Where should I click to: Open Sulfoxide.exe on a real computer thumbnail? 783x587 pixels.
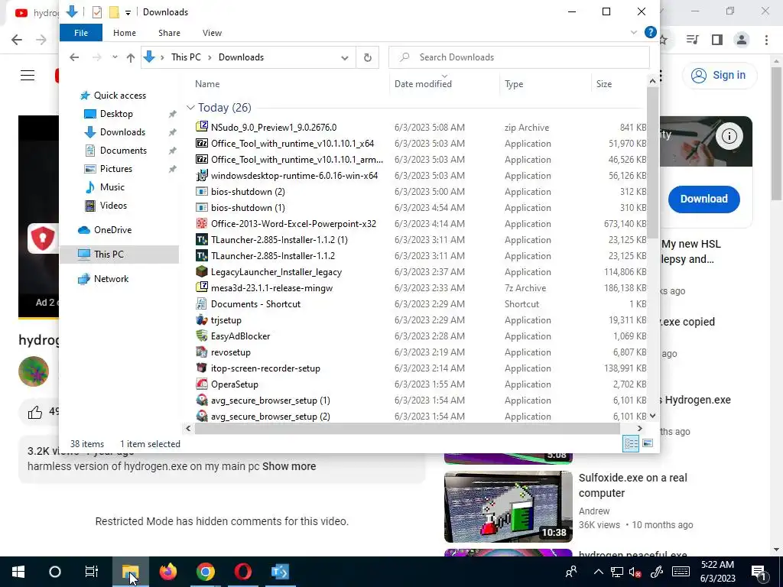(508, 506)
